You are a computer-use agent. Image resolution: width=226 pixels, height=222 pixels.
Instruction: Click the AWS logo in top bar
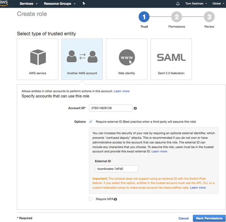[x=4, y=3]
